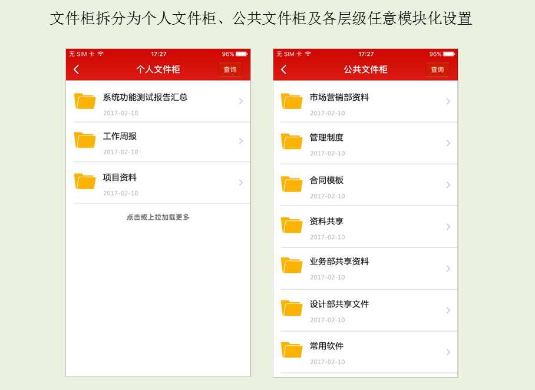
Task: Tap back arrow in 个人文件柜 header
Action: point(77,70)
